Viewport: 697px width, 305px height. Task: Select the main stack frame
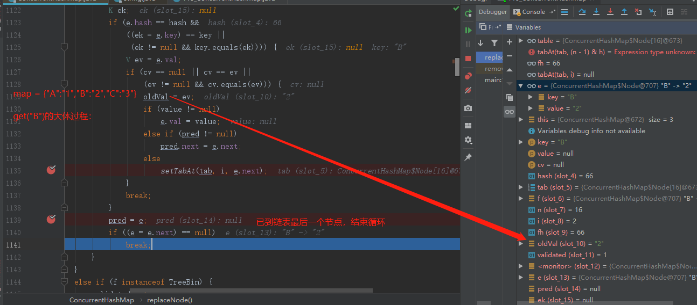pos(489,80)
